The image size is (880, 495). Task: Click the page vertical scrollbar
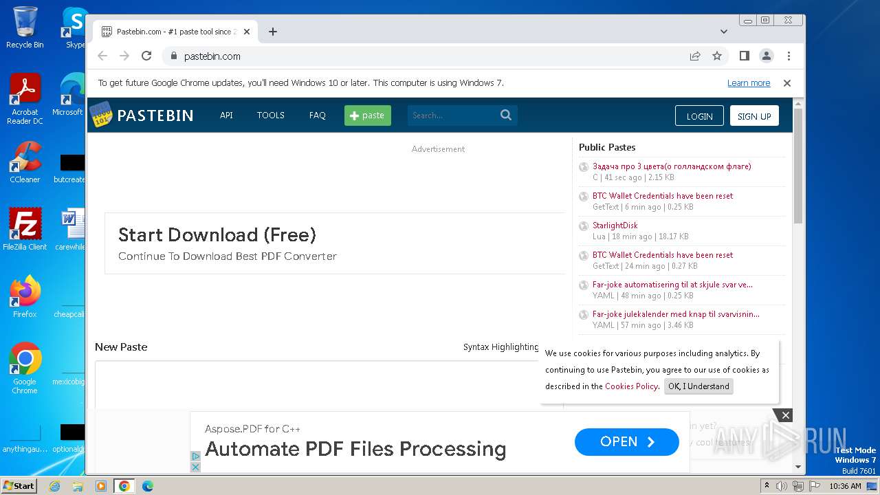coord(797,165)
